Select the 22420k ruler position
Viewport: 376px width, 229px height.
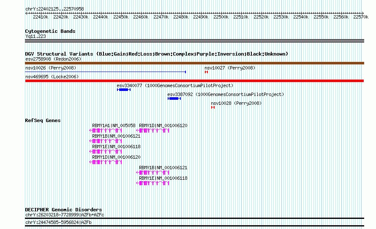61,17
